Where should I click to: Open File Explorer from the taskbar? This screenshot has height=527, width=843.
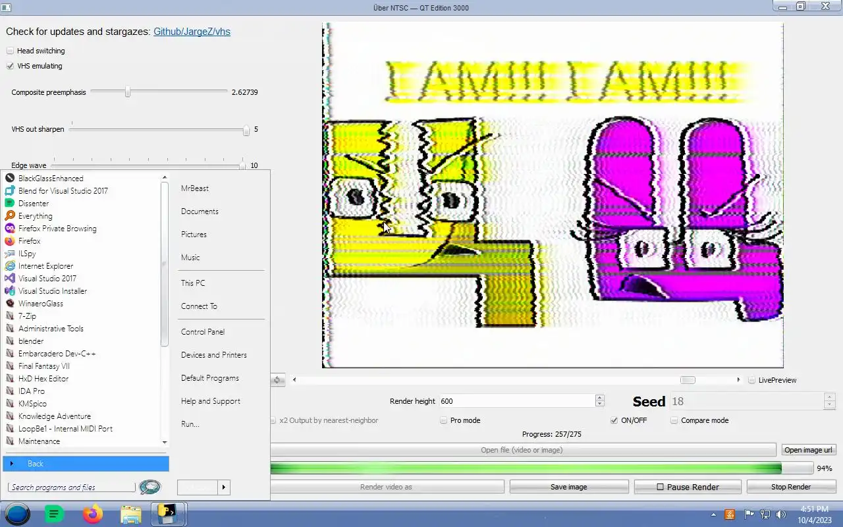(131, 514)
